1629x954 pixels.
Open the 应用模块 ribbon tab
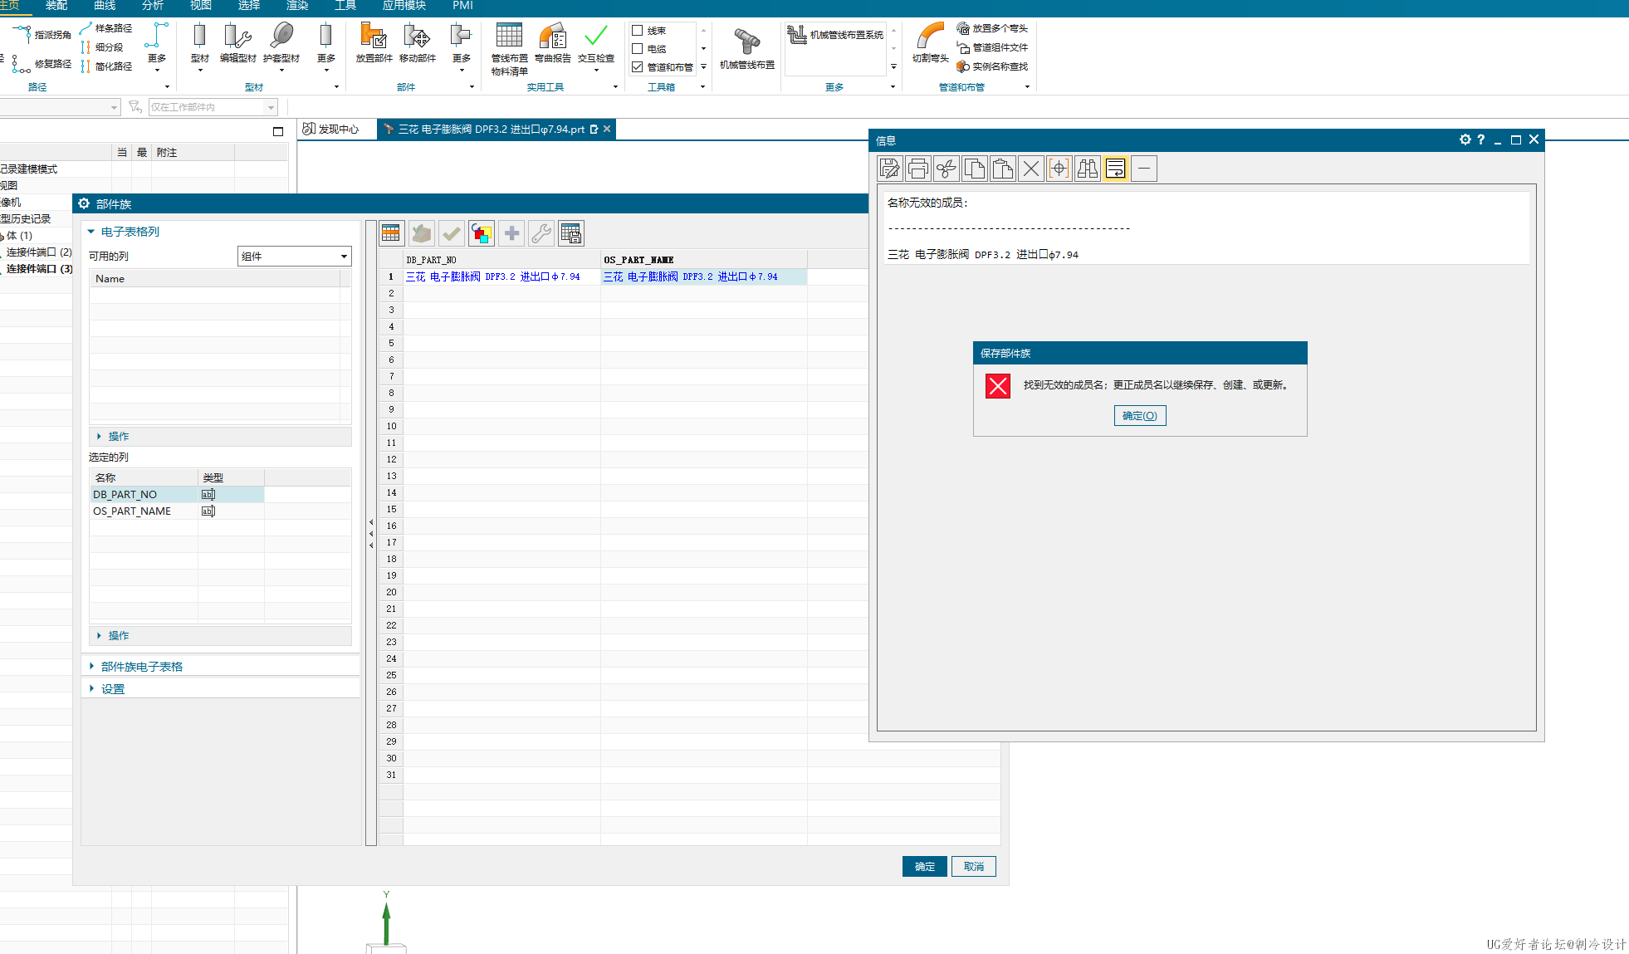click(x=404, y=6)
